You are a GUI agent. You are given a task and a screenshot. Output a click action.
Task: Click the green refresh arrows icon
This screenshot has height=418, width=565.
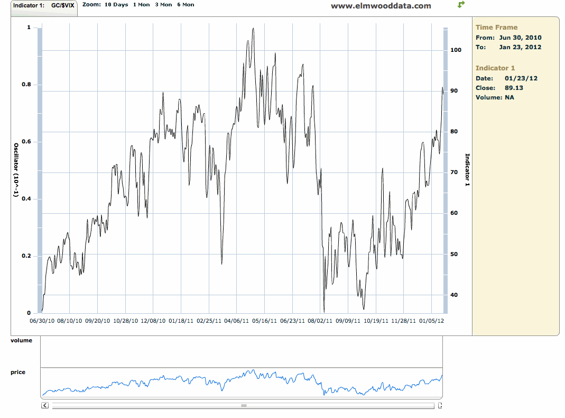click(x=460, y=5)
